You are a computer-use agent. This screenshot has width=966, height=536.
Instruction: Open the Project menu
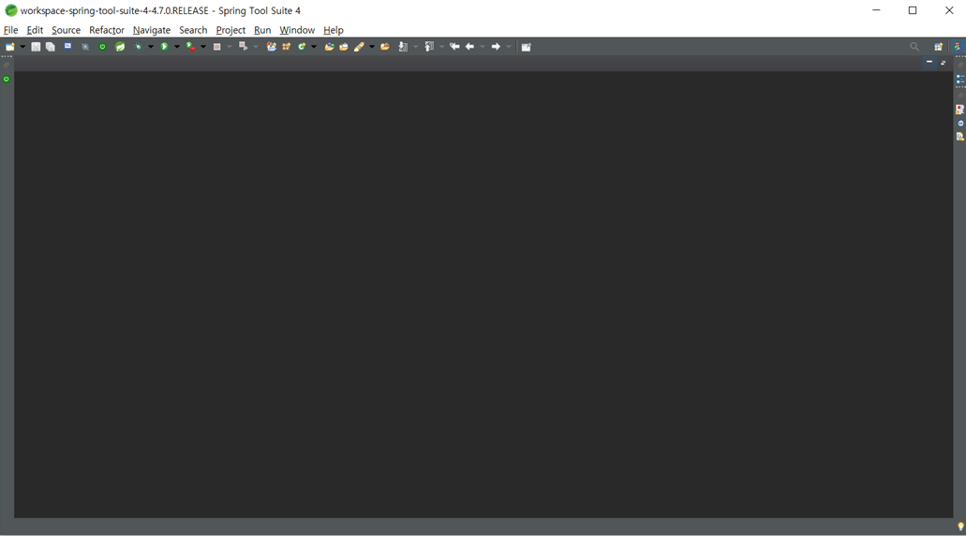click(x=230, y=30)
